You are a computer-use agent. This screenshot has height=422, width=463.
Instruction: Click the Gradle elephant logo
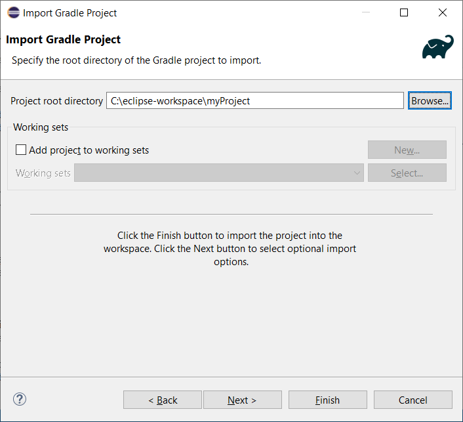[x=437, y=48]
